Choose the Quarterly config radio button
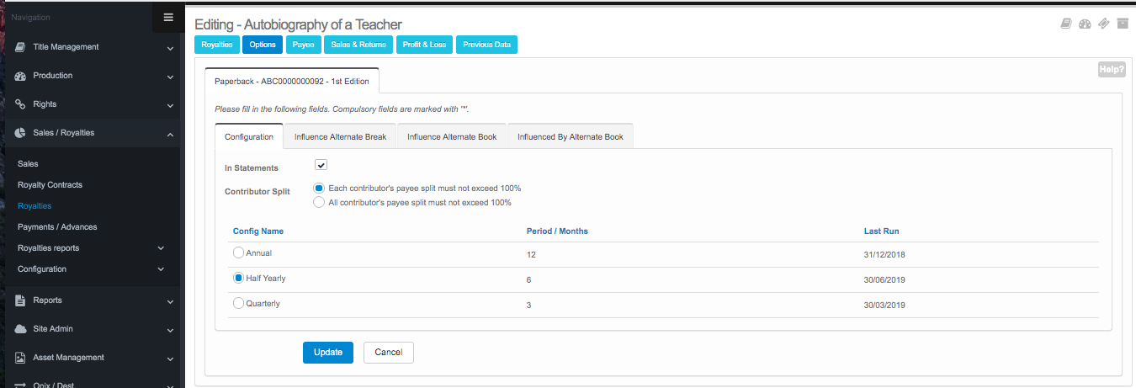Image resolution: width=1136 pixels, height=388 pixels. (x=239, y=304)
